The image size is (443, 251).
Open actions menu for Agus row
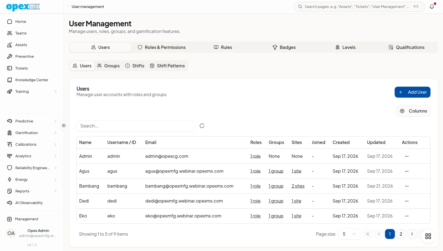407,171
